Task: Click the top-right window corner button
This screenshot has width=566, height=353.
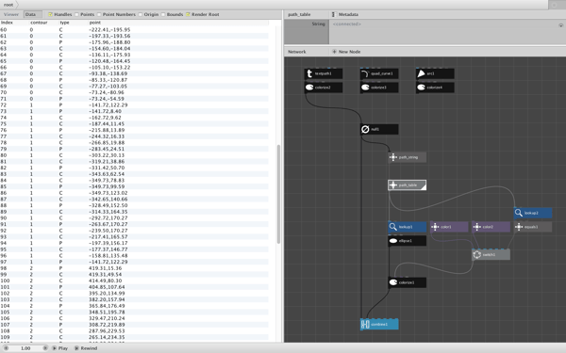Action: (x=555, y=5)
